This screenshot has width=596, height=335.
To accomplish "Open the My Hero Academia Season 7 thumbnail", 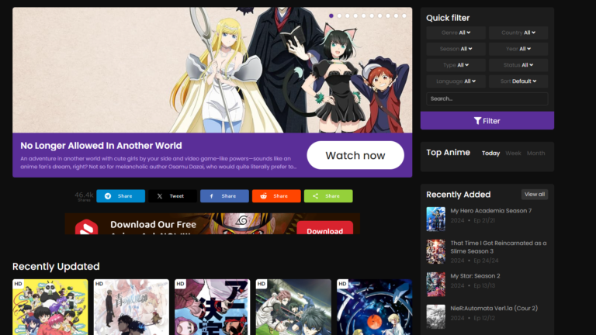I will [435, 219].
